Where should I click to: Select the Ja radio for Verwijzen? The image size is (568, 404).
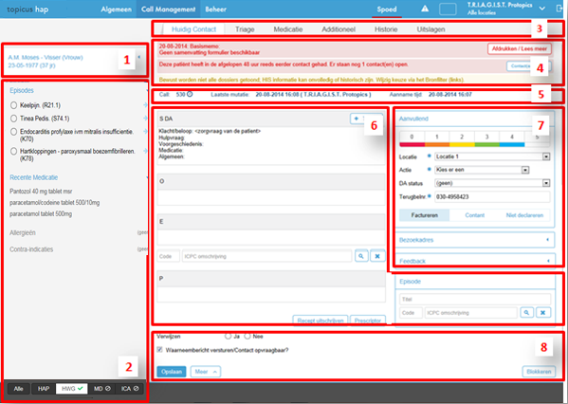(228, 337)
